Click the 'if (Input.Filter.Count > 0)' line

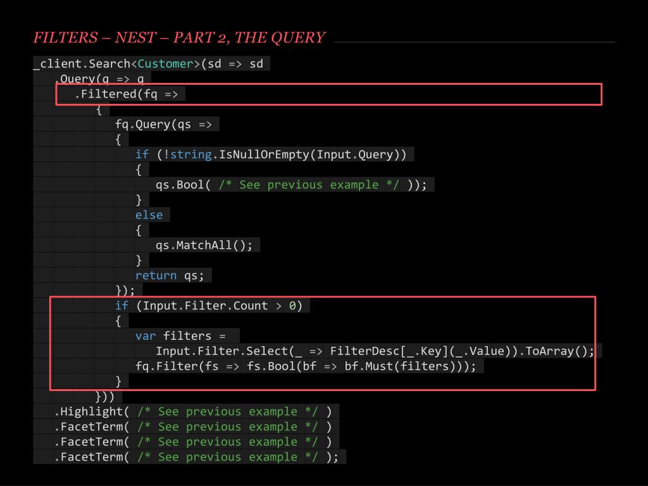pyautogui.click(x=213, y=305)
